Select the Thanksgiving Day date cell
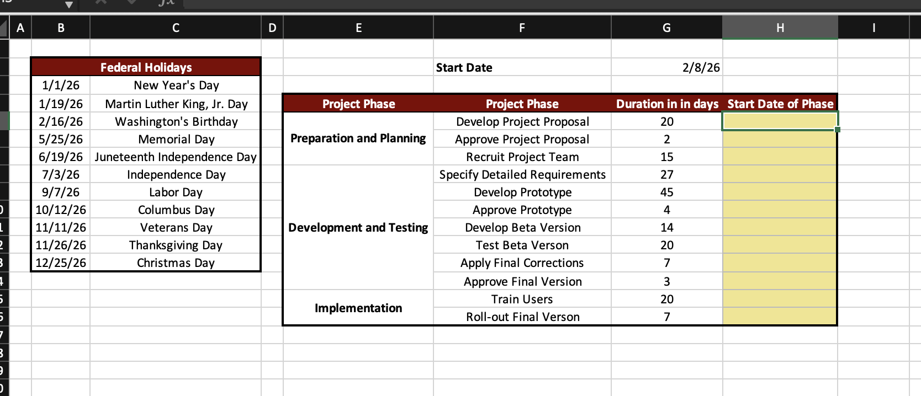Screen dimensions: 921x396 [x=61, y=245]
